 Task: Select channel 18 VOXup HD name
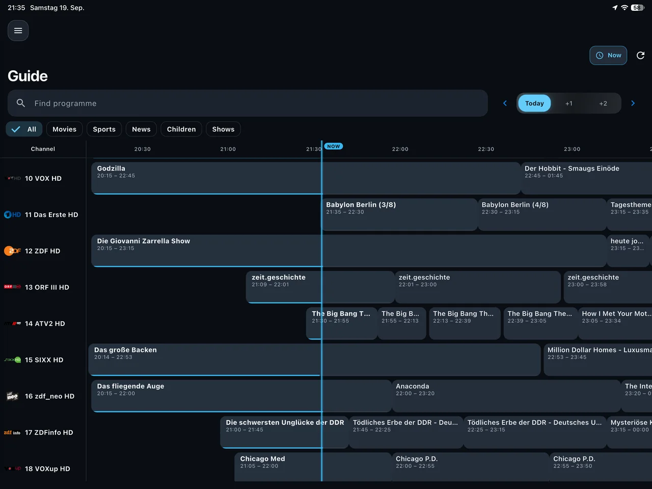pyautogui.click(x=47, y=469)
